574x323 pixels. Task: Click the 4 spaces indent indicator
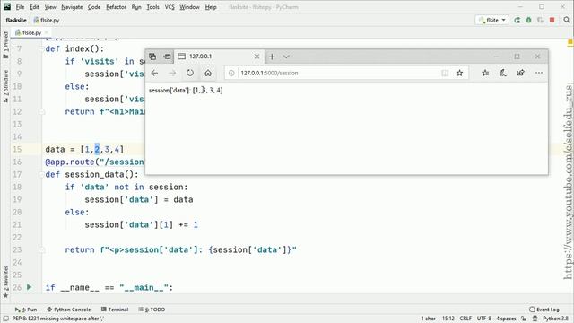[x=506, y=319]
